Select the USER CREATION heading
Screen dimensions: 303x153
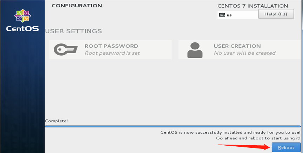tap(237, 46)
